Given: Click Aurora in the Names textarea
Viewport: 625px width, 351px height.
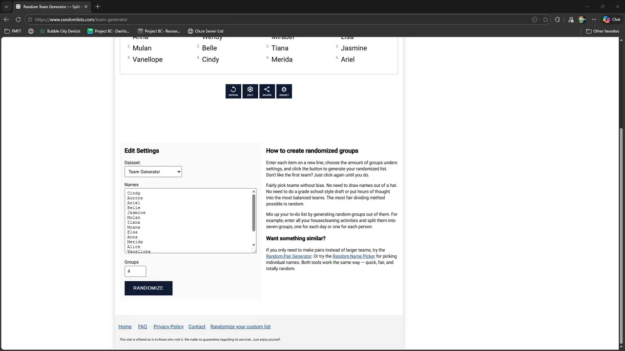Looking at the screenshot, I should click(x=135, y=198).
